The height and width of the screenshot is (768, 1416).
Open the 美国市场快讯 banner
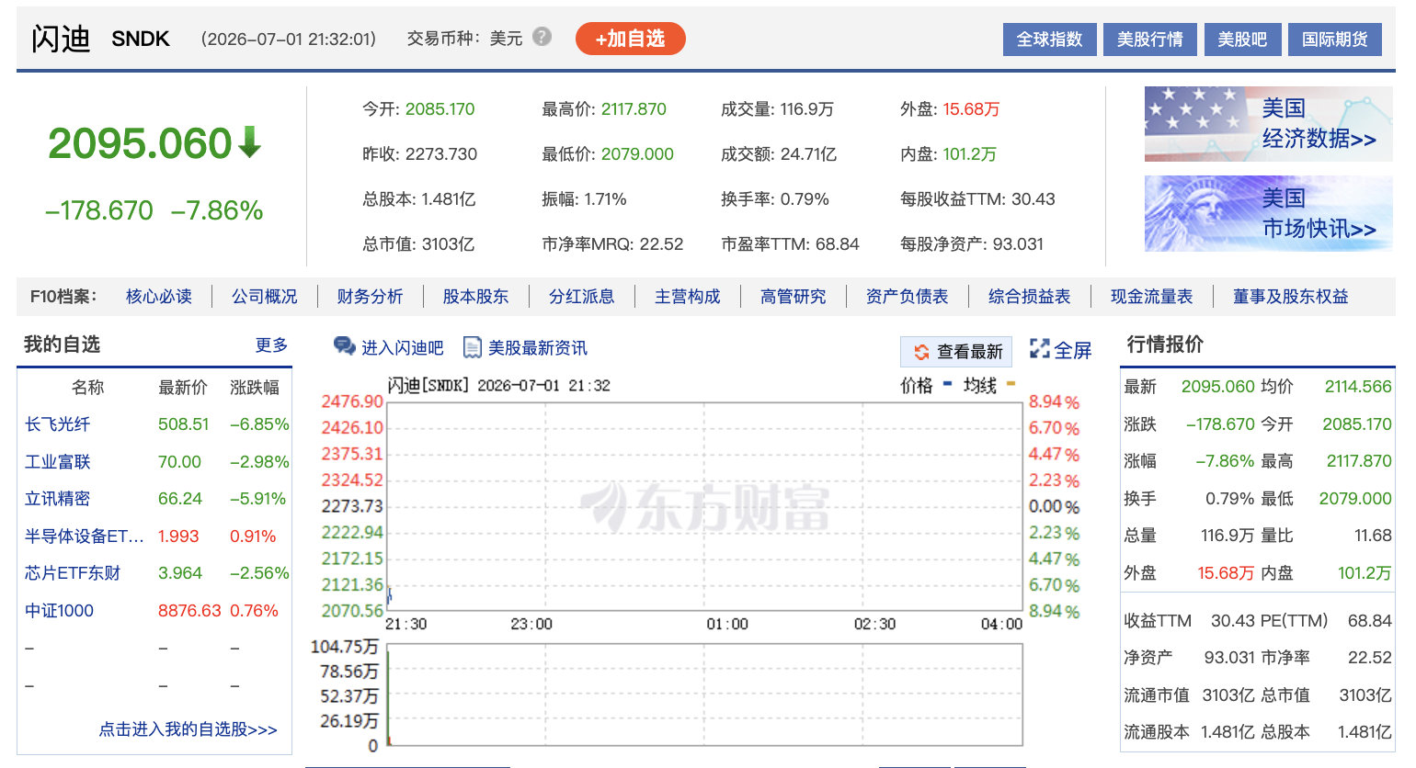(x=1268, y=214)
